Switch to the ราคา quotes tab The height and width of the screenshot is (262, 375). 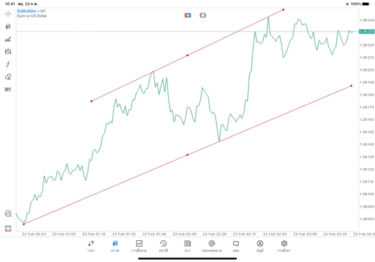tap(91, 246)
